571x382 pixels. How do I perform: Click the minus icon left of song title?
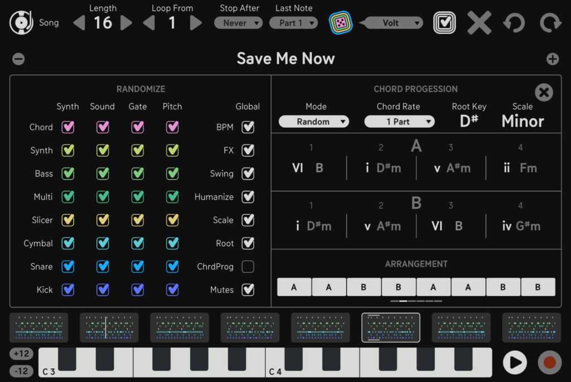click(18, 59)
